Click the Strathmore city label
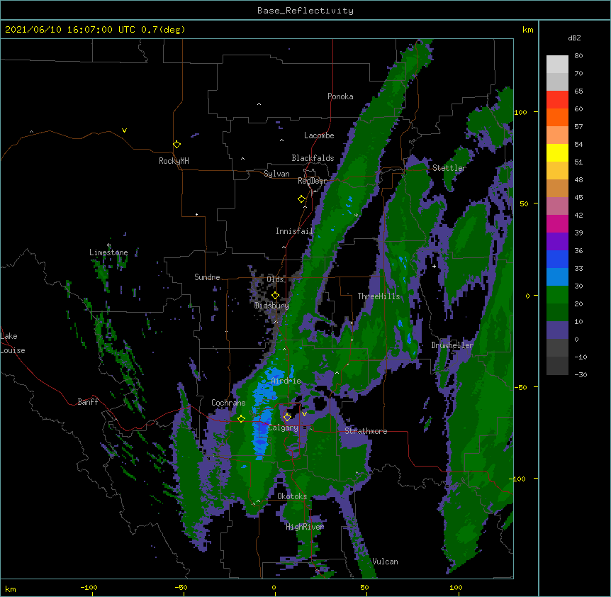The image size is (611, 597). [366, 431]
